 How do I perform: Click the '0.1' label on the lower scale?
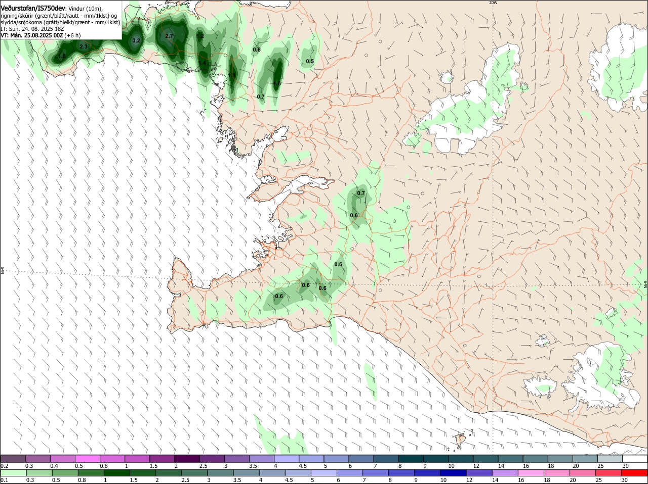point(4,480)
